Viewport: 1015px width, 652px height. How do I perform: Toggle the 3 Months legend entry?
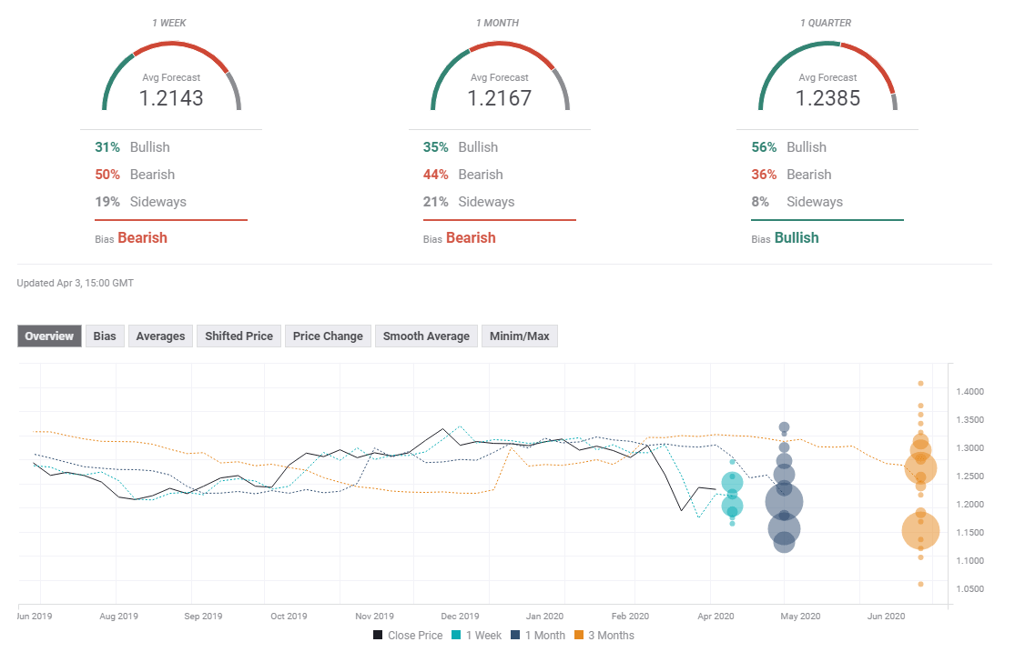pos(610,635)
